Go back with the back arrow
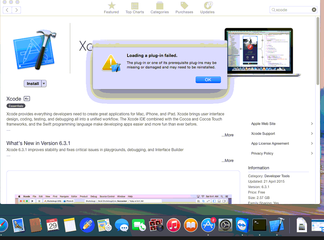Screen dimensions: 324x240 point(7,10)
